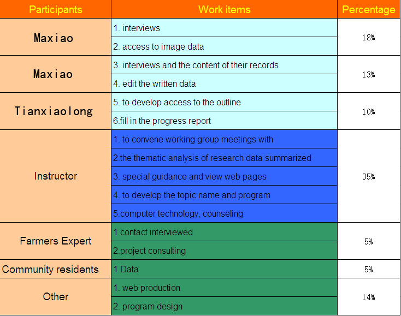Click the '1.contact interviewed' row
Screen dimensions: 401x316
tap(225, 232)
